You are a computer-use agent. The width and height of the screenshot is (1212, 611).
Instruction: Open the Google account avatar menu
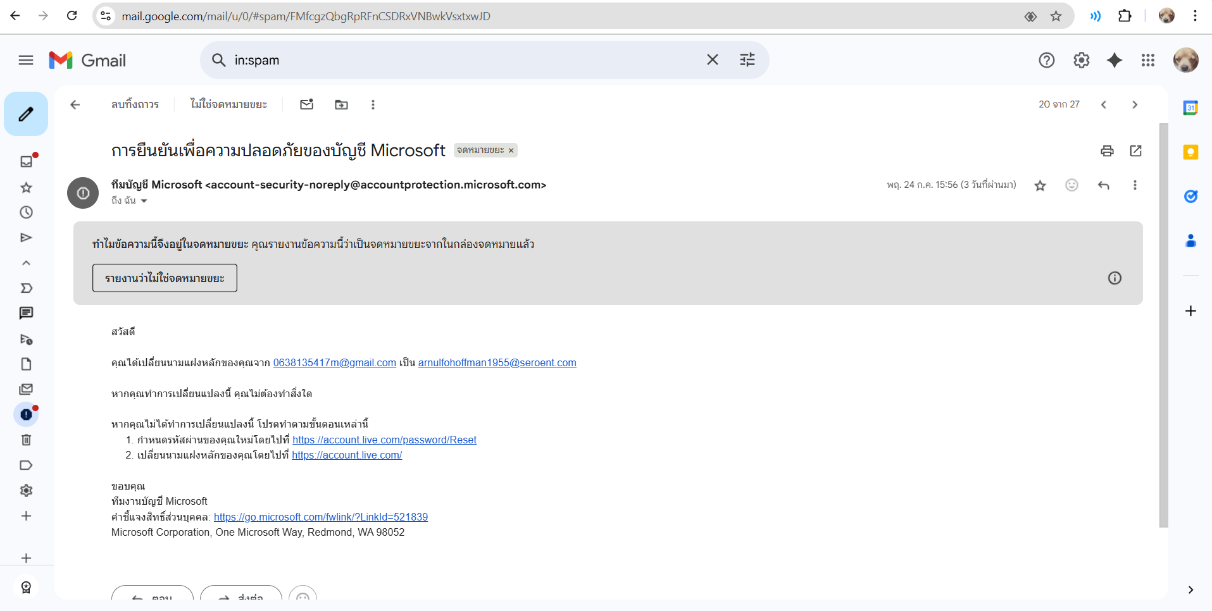point(1185,60)
